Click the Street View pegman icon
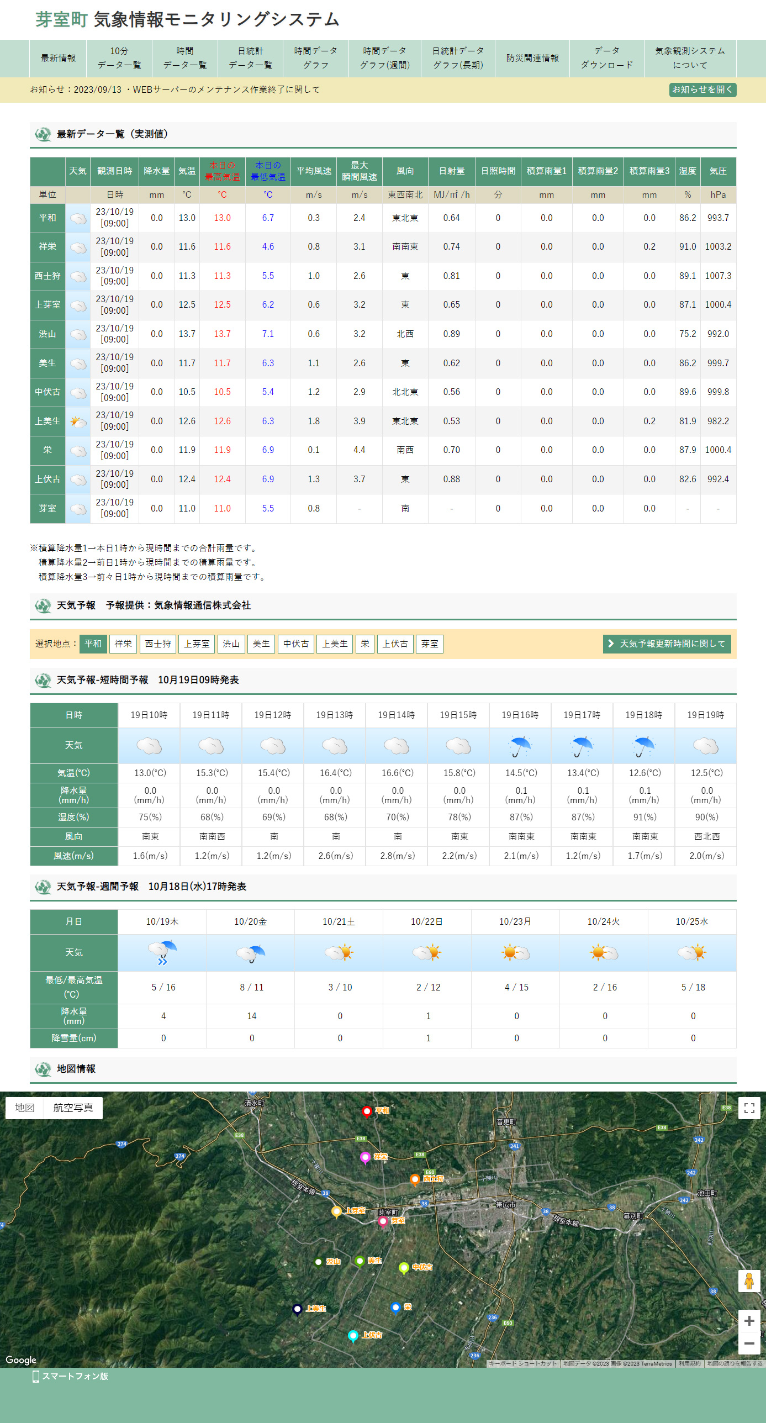The image size is (766, 1423). (749, 1281)
